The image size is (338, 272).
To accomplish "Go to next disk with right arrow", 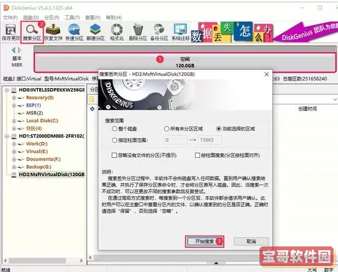I will 20,50.
